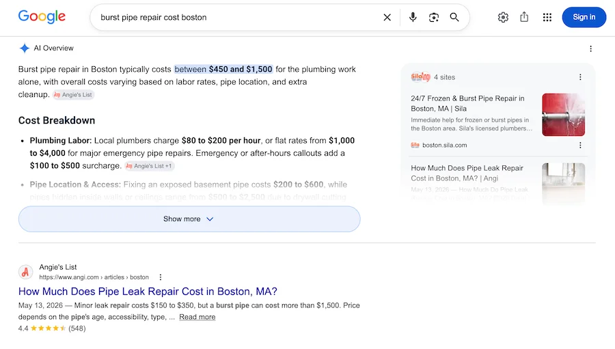The image size is (615, 349).
Task: Submit search with magnifying glass icon
Action: tap(454, 17)
